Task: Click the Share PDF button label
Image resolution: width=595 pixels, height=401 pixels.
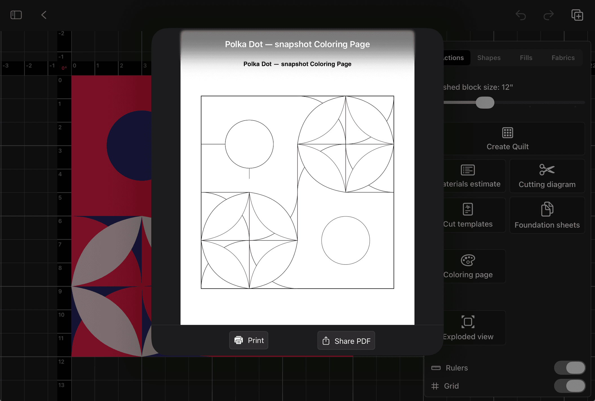Action: click(352, 341)
